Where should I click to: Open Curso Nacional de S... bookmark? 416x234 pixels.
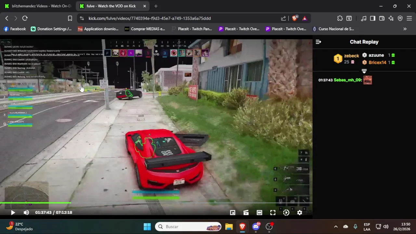click(x=333, y=29)
